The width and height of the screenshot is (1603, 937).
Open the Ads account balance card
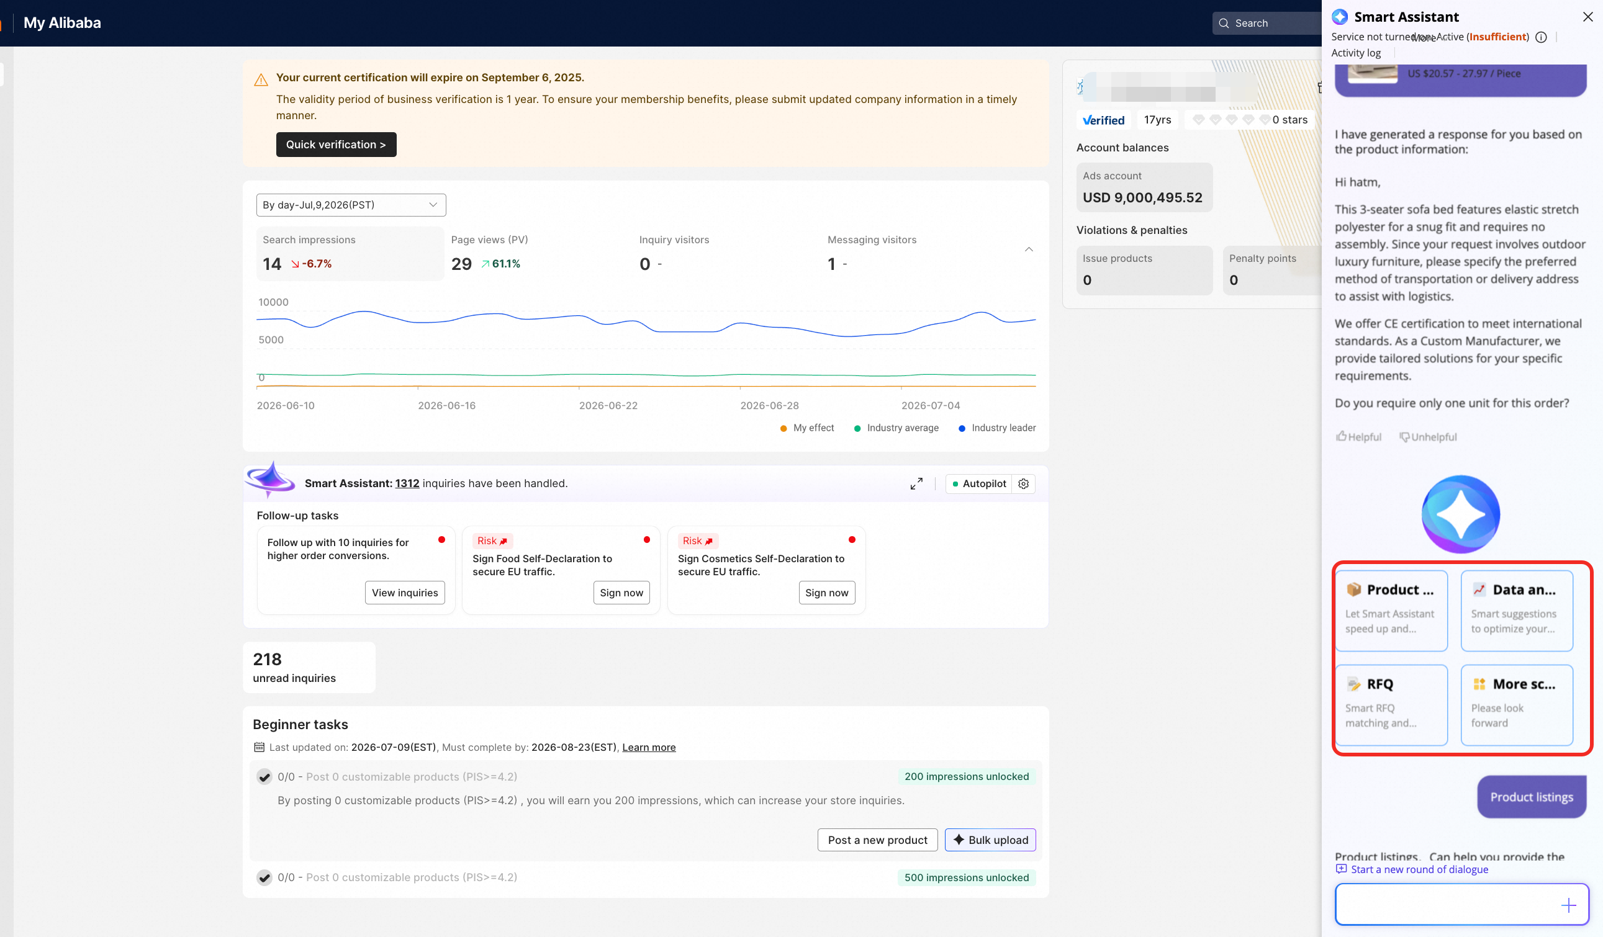click(1144, 187)
